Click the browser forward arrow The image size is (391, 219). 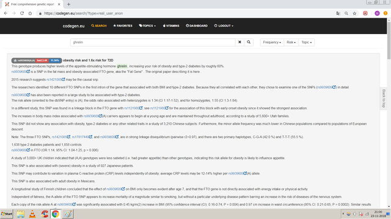14,13
